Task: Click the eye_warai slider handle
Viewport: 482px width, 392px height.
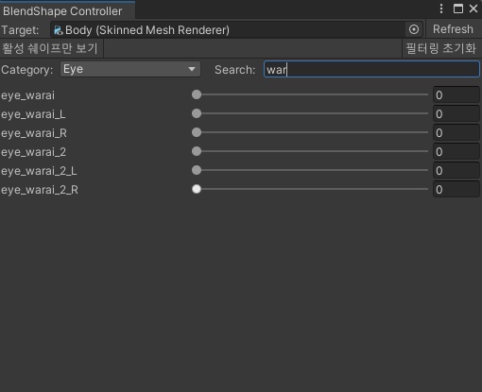Action: 197,94
